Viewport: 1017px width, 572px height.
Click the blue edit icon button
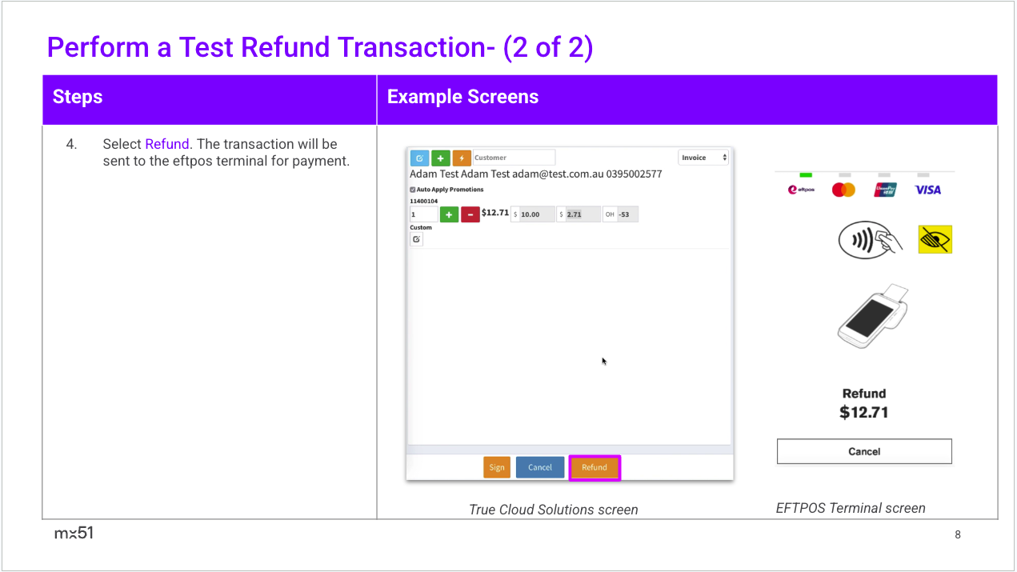click(420, 158)
